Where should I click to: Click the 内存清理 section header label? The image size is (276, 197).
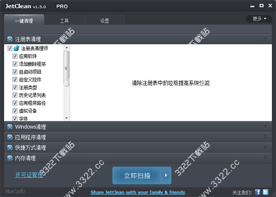(25, 158)
